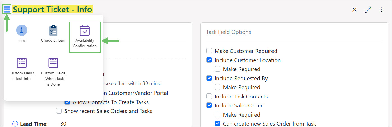This screenshot has height=127, width=392.
Task: Open the grid app menu icon
Action: (7, 10)
